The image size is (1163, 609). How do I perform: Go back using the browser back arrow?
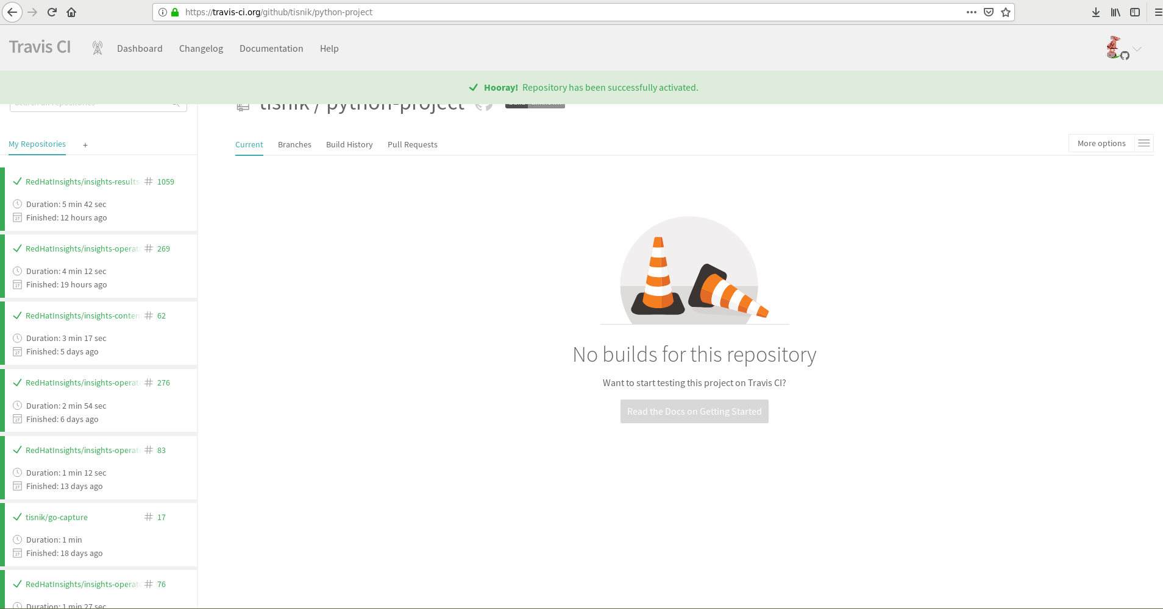click(12, 12)
